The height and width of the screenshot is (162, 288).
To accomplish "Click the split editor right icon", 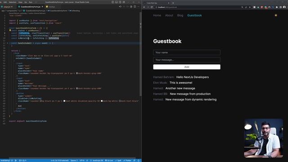I will pos(135,7).
